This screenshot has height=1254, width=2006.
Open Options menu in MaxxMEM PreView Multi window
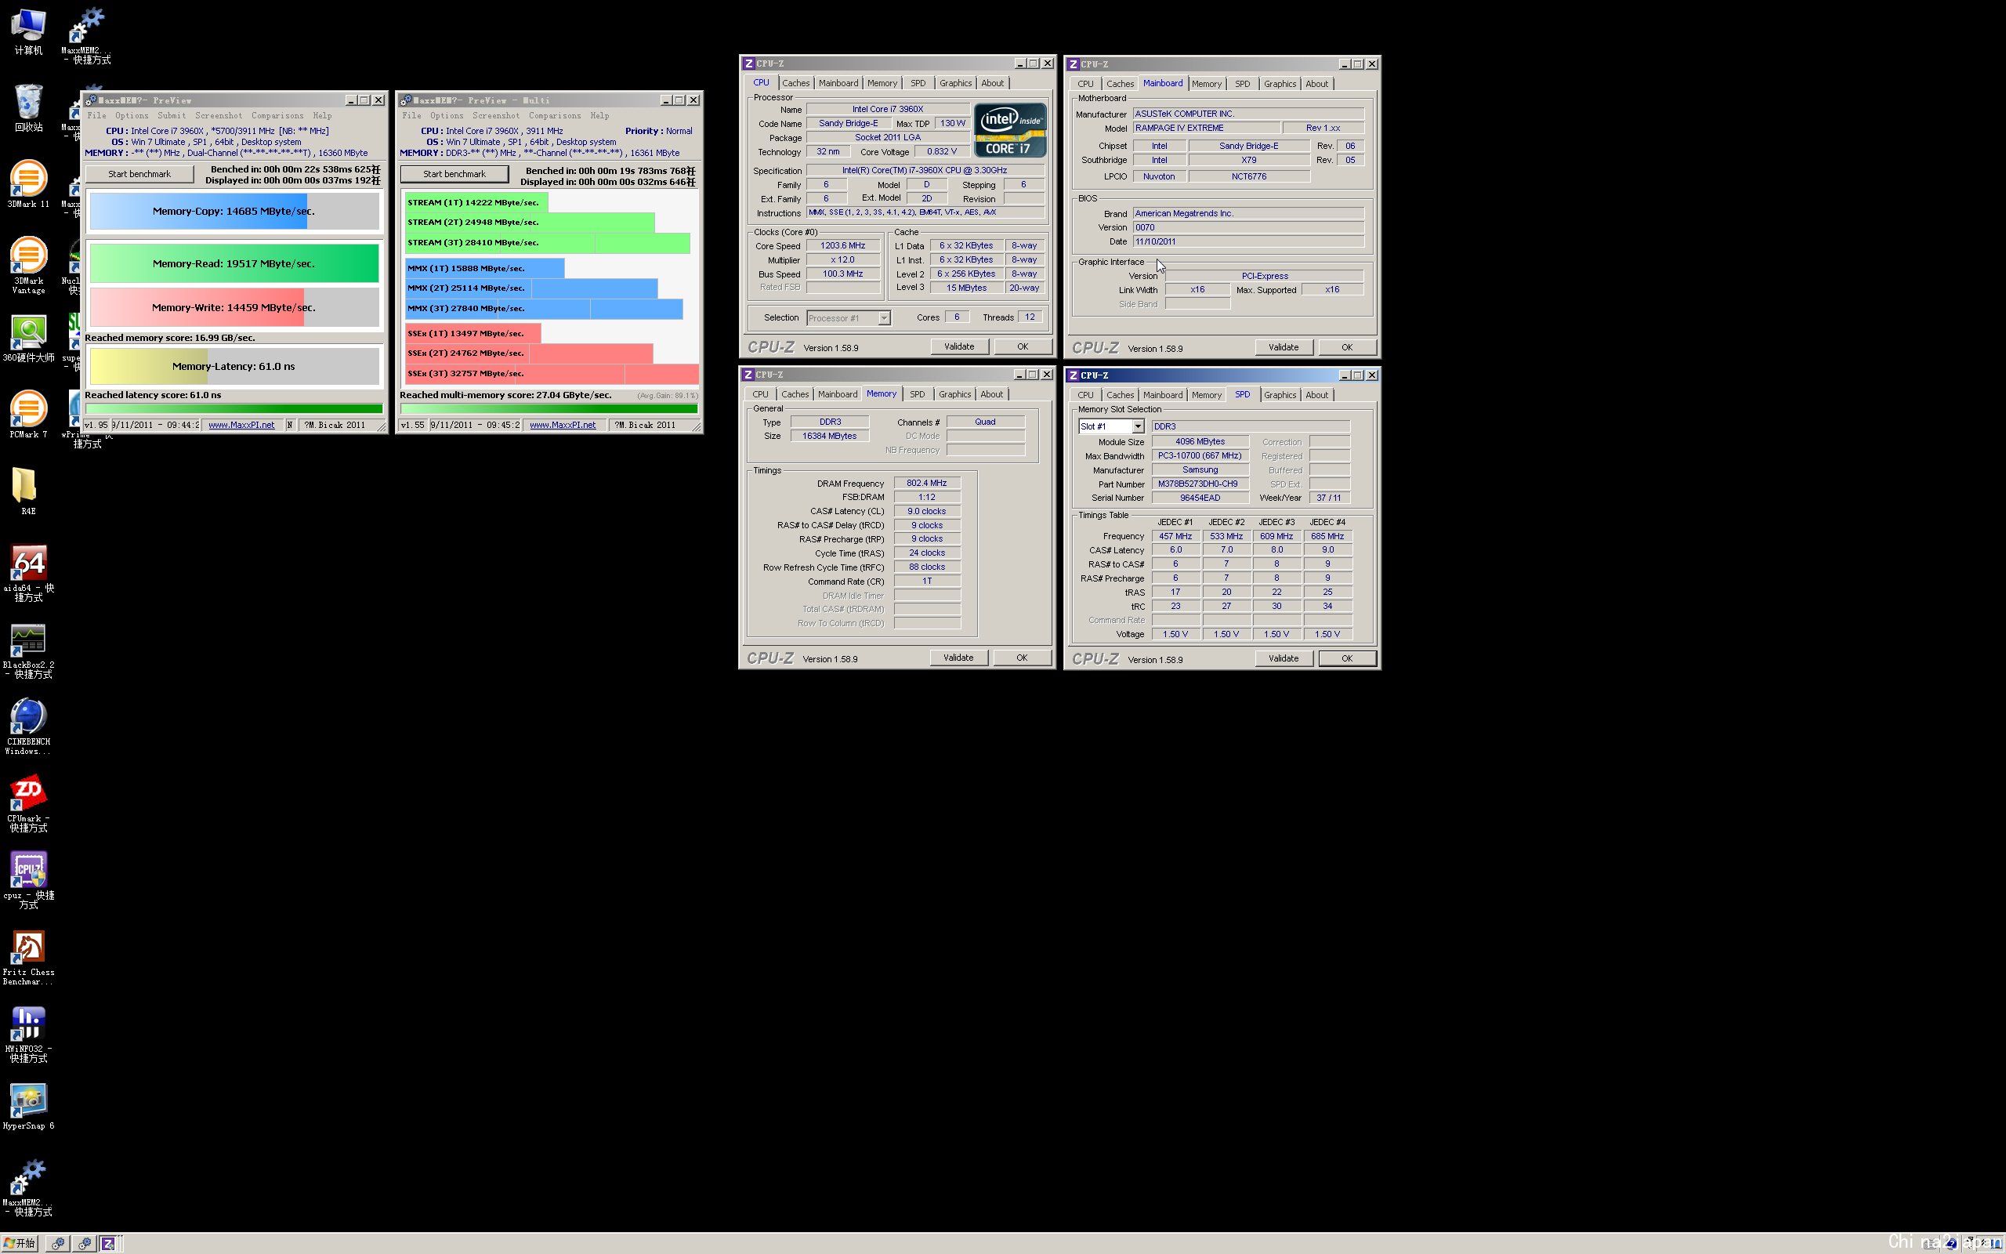pyautogui.click(x=447, y=115)
